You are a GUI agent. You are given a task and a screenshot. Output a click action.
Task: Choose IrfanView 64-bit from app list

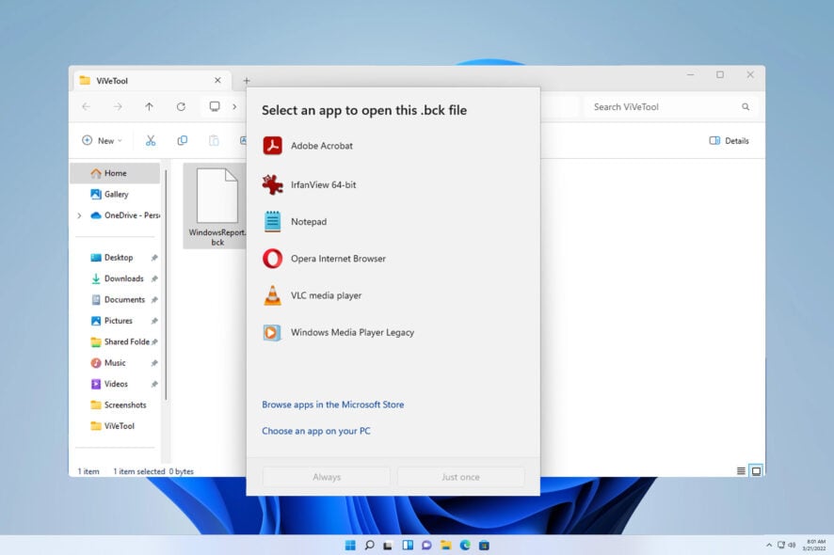tap(323, 184)
